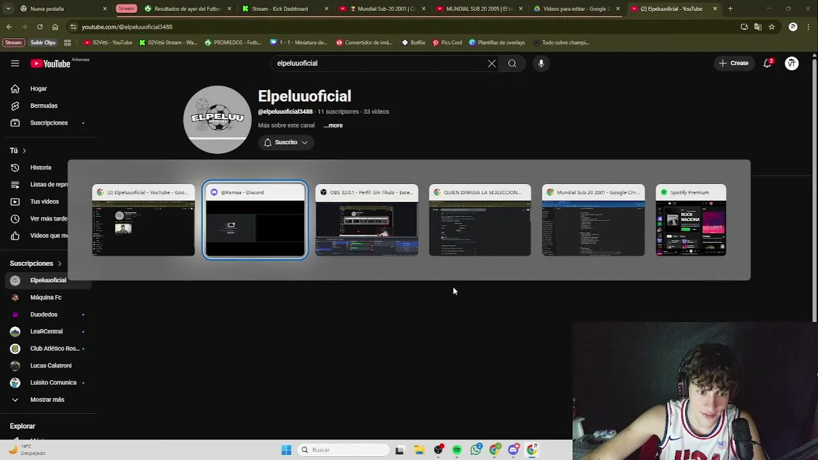Image resolution: width=818 pixels, height=460 pixels.
Task: Open the 02Vitti - YouTube bookmark
Action: [x=108, y=42]
